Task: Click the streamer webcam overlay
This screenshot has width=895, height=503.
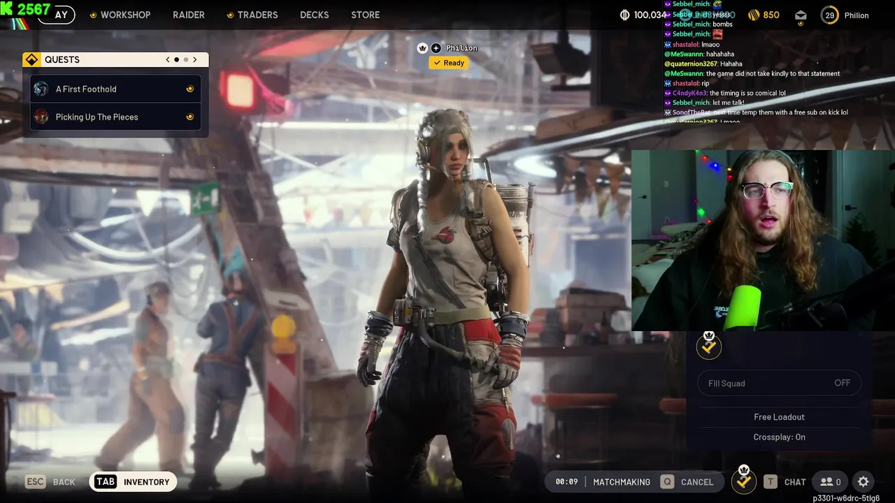Action: (x=763, y=240)
